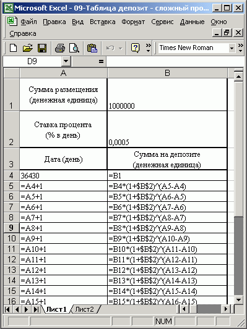Viewport: 247px width, 329px height.
Task: Click the New workbook icon
Action: pyautogui.click(x=13, y=48)
